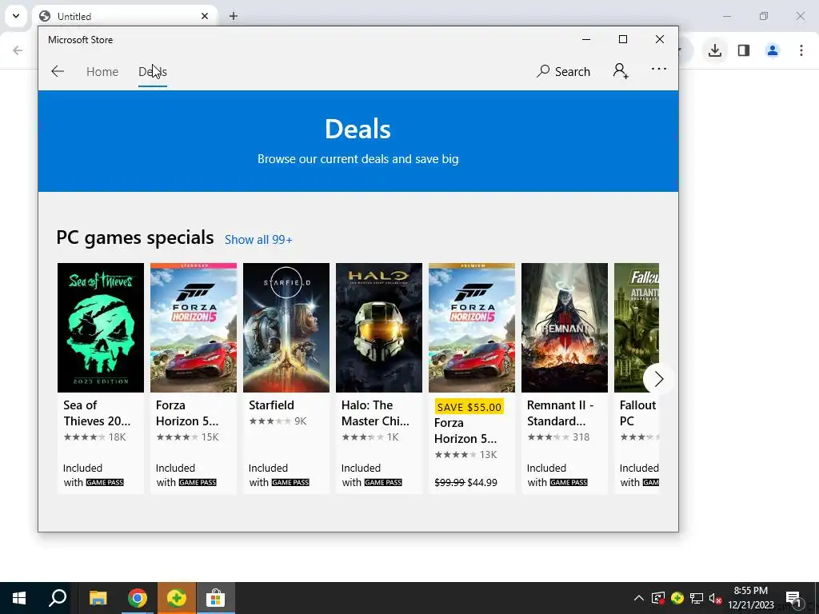This screenshot has height=614, width=819.
Task: Click the green plus taskbar app
Action: (x=177, y=598)
